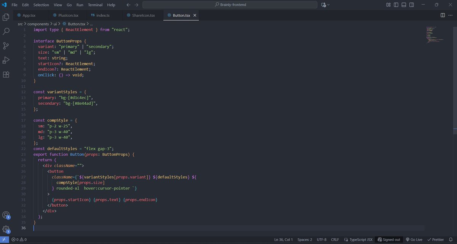457x244 pixels.
Task: Click the Prettier status button
Action: pos(435,240)
